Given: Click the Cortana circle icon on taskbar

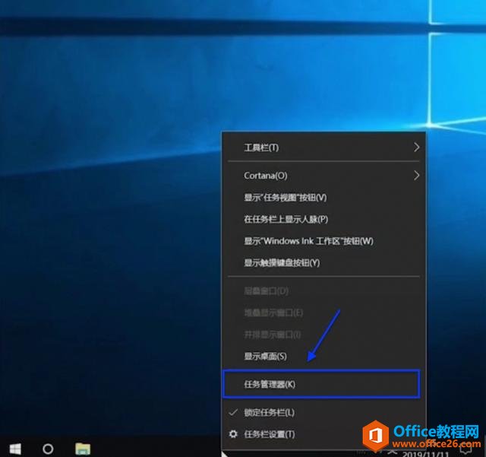Looking at the screenshot, I should 48,448.
